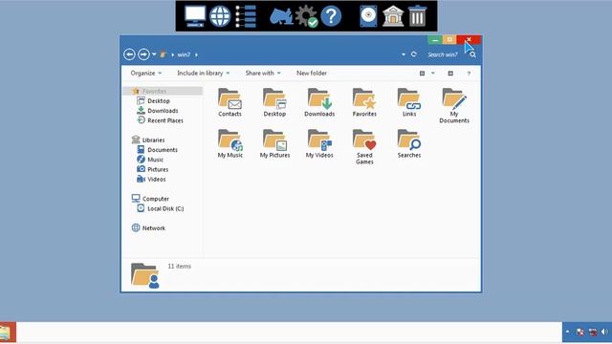Open the globe Network icon in top dock
The image size is (612, 344).
tap(220, 16)
